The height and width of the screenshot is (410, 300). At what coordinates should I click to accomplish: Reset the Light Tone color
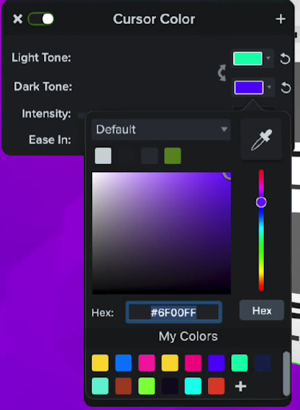pyautogui.click(x=285, y=58)
